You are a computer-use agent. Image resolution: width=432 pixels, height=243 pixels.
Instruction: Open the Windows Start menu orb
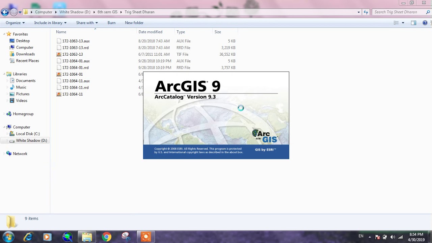pyautogui.click(x=8, y=237)
